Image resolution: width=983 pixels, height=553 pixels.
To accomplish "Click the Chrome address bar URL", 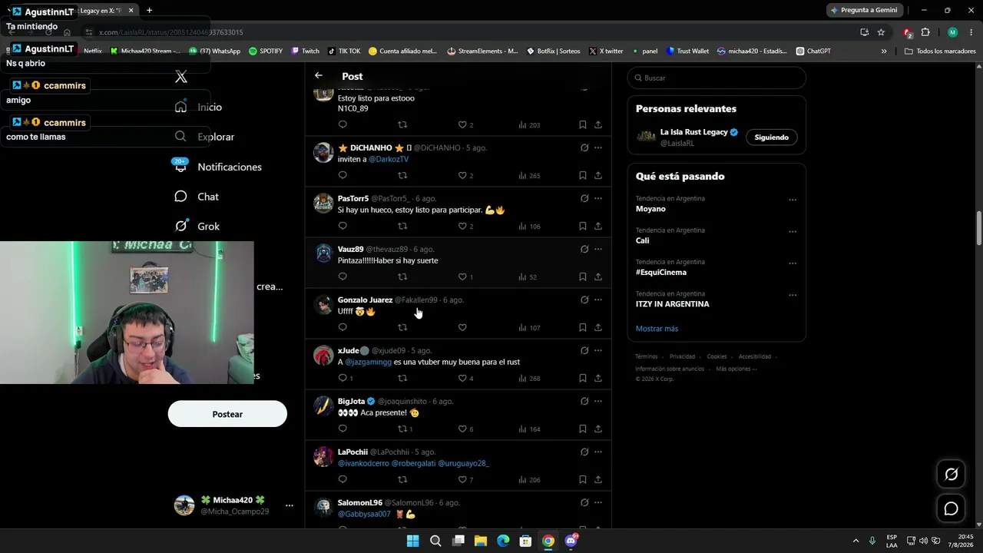I will [170, 32].
